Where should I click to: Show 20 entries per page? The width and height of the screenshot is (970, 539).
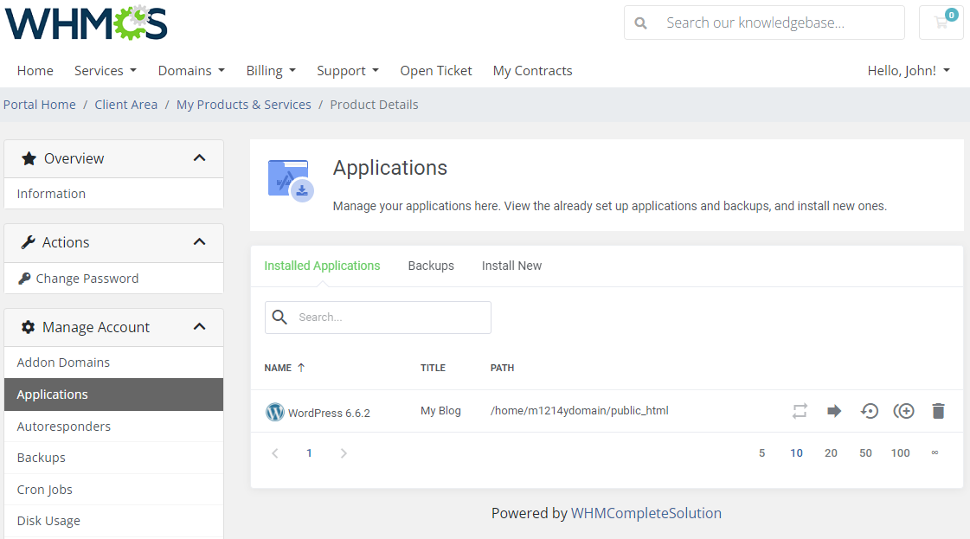(831, 453)
